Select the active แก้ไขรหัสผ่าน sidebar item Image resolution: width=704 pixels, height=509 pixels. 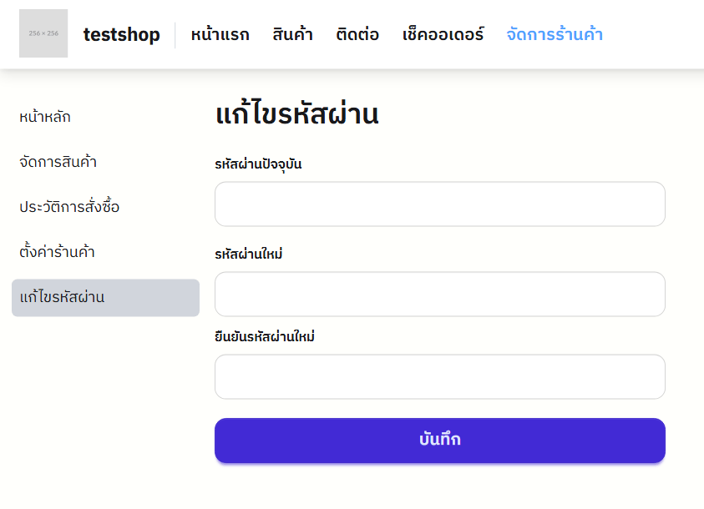105,298
